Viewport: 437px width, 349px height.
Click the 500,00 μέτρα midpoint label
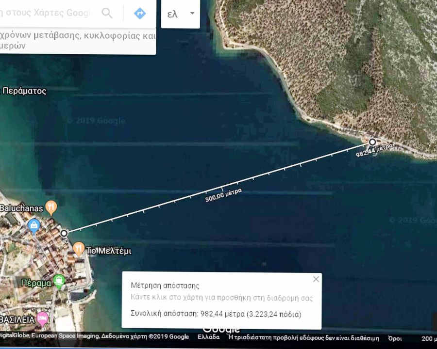(223, 194)
